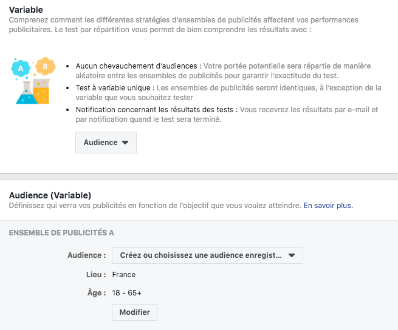Image resolution: width=398 pixels, height=330 pixels.
Task: Open the "En savoir plus" link
Action: (328, 206)
